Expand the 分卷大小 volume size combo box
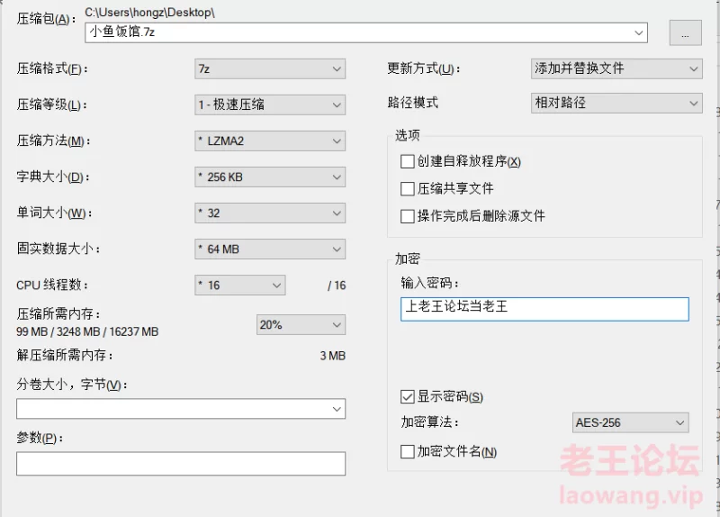 tap(181, 409)
